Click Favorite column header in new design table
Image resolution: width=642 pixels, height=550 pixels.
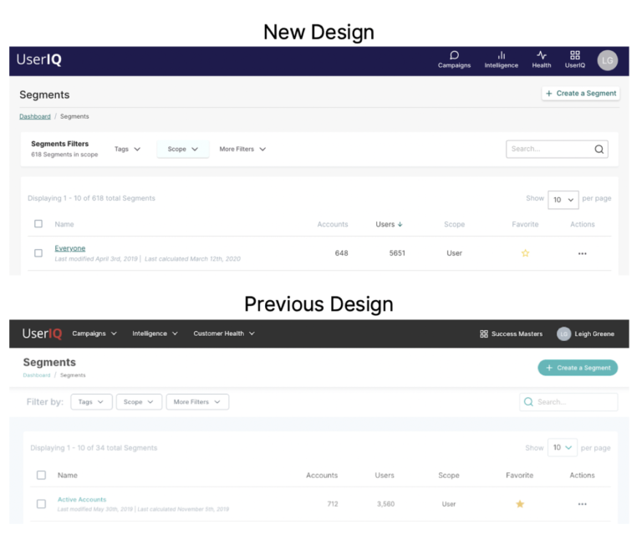(525, 224)
